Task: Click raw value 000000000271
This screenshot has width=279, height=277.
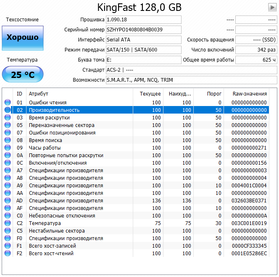Action: click(x=249, y=148)
